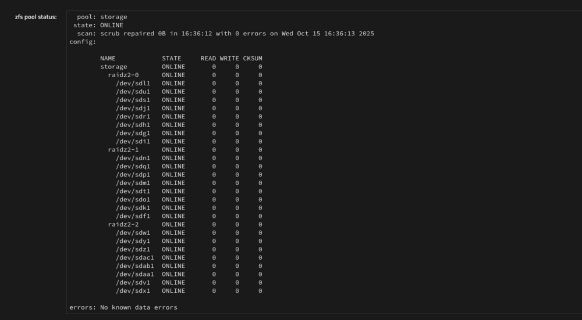582x320 pixels.
Task: Click device /dev/sdu1
Action: click(133, 92)
